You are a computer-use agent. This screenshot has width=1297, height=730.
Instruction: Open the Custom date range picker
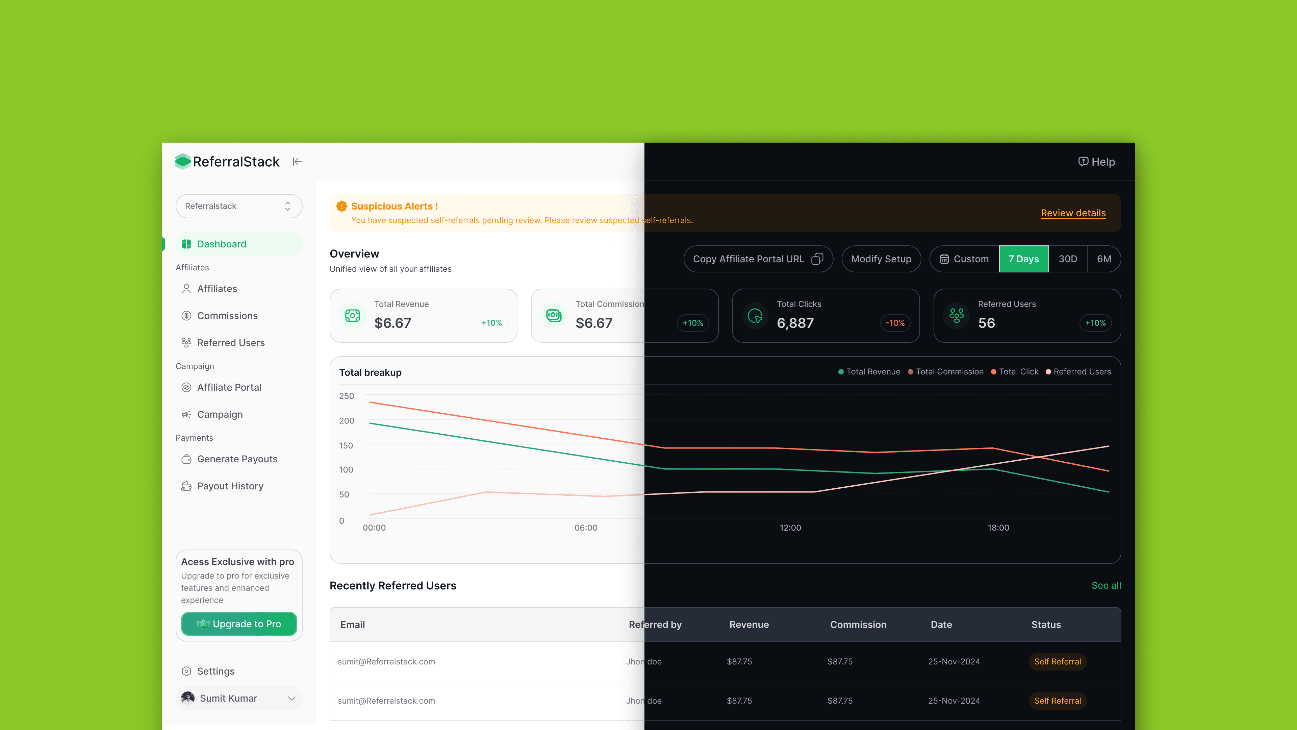coord(964,259)
